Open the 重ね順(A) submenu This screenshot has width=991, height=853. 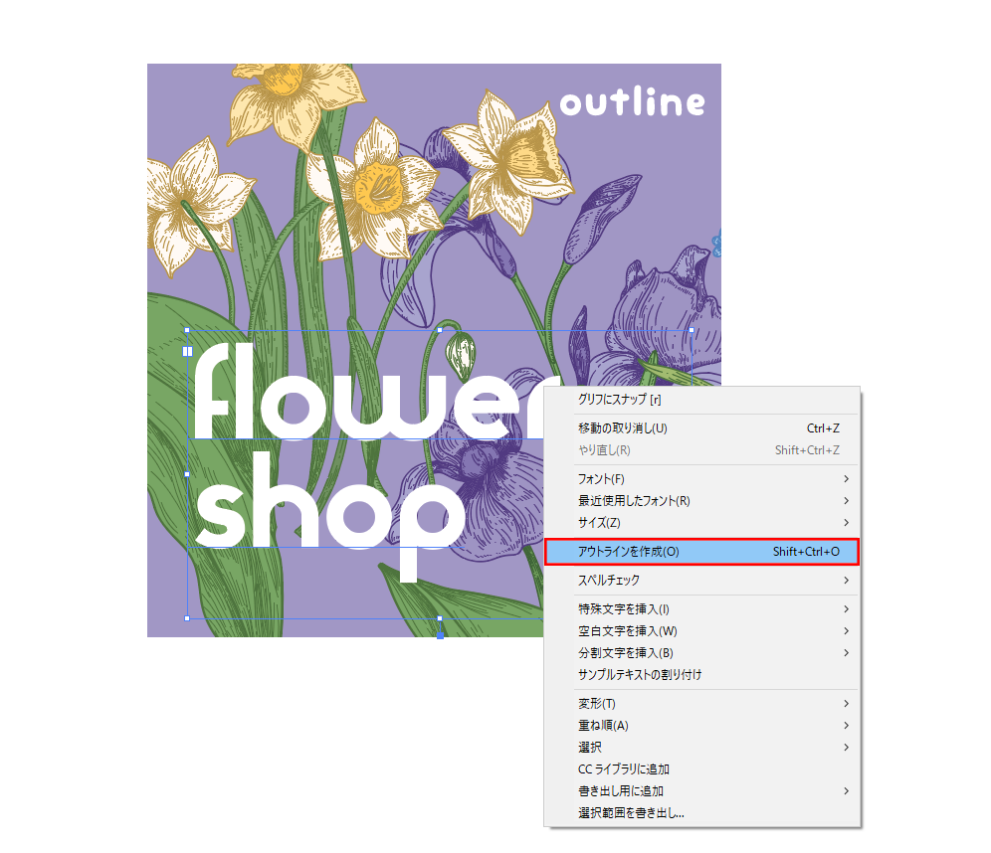tap(701, 726)
